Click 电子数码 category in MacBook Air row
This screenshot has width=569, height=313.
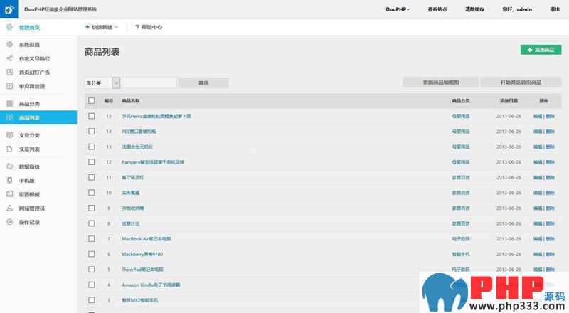click(x=461, y=239)
